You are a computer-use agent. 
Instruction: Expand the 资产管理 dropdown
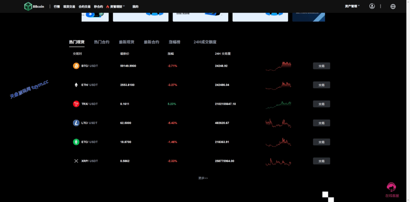[x=352, y=6]
